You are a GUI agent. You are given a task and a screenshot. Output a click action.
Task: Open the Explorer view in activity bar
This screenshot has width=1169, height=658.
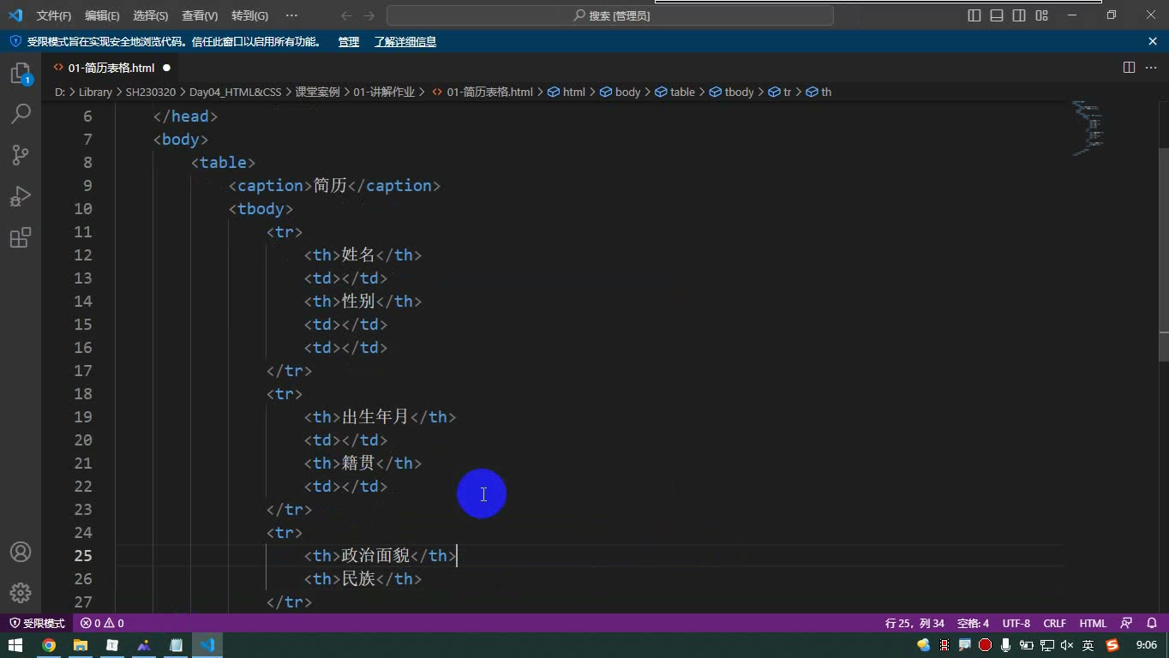pos(21,74)
